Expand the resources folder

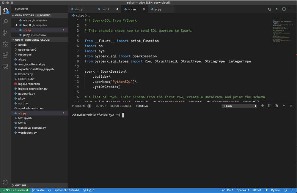click(25, 55)
